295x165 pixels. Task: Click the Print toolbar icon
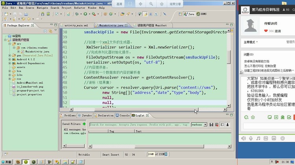(x=26, y=14)
